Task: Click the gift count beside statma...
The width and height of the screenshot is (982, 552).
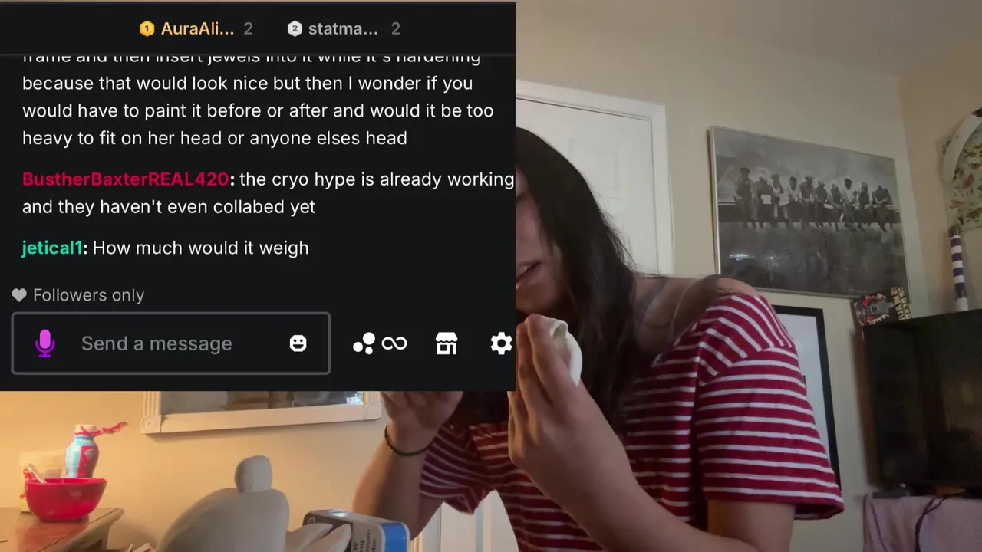Action: coord(395,29)
